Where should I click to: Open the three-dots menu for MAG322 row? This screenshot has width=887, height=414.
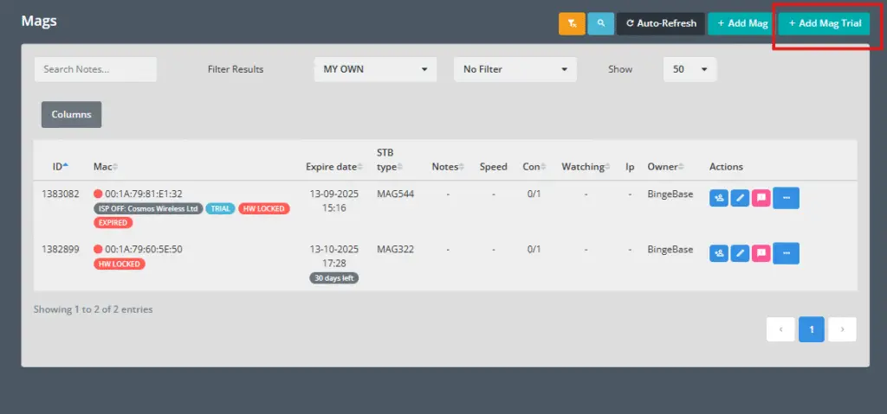pos(786,253)
